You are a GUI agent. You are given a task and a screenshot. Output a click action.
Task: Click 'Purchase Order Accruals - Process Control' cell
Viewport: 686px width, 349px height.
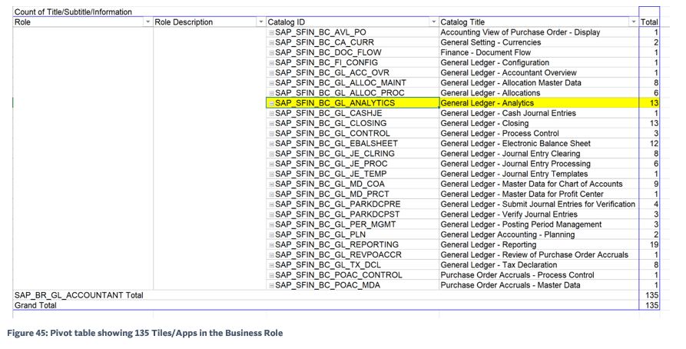coord(539,275)
